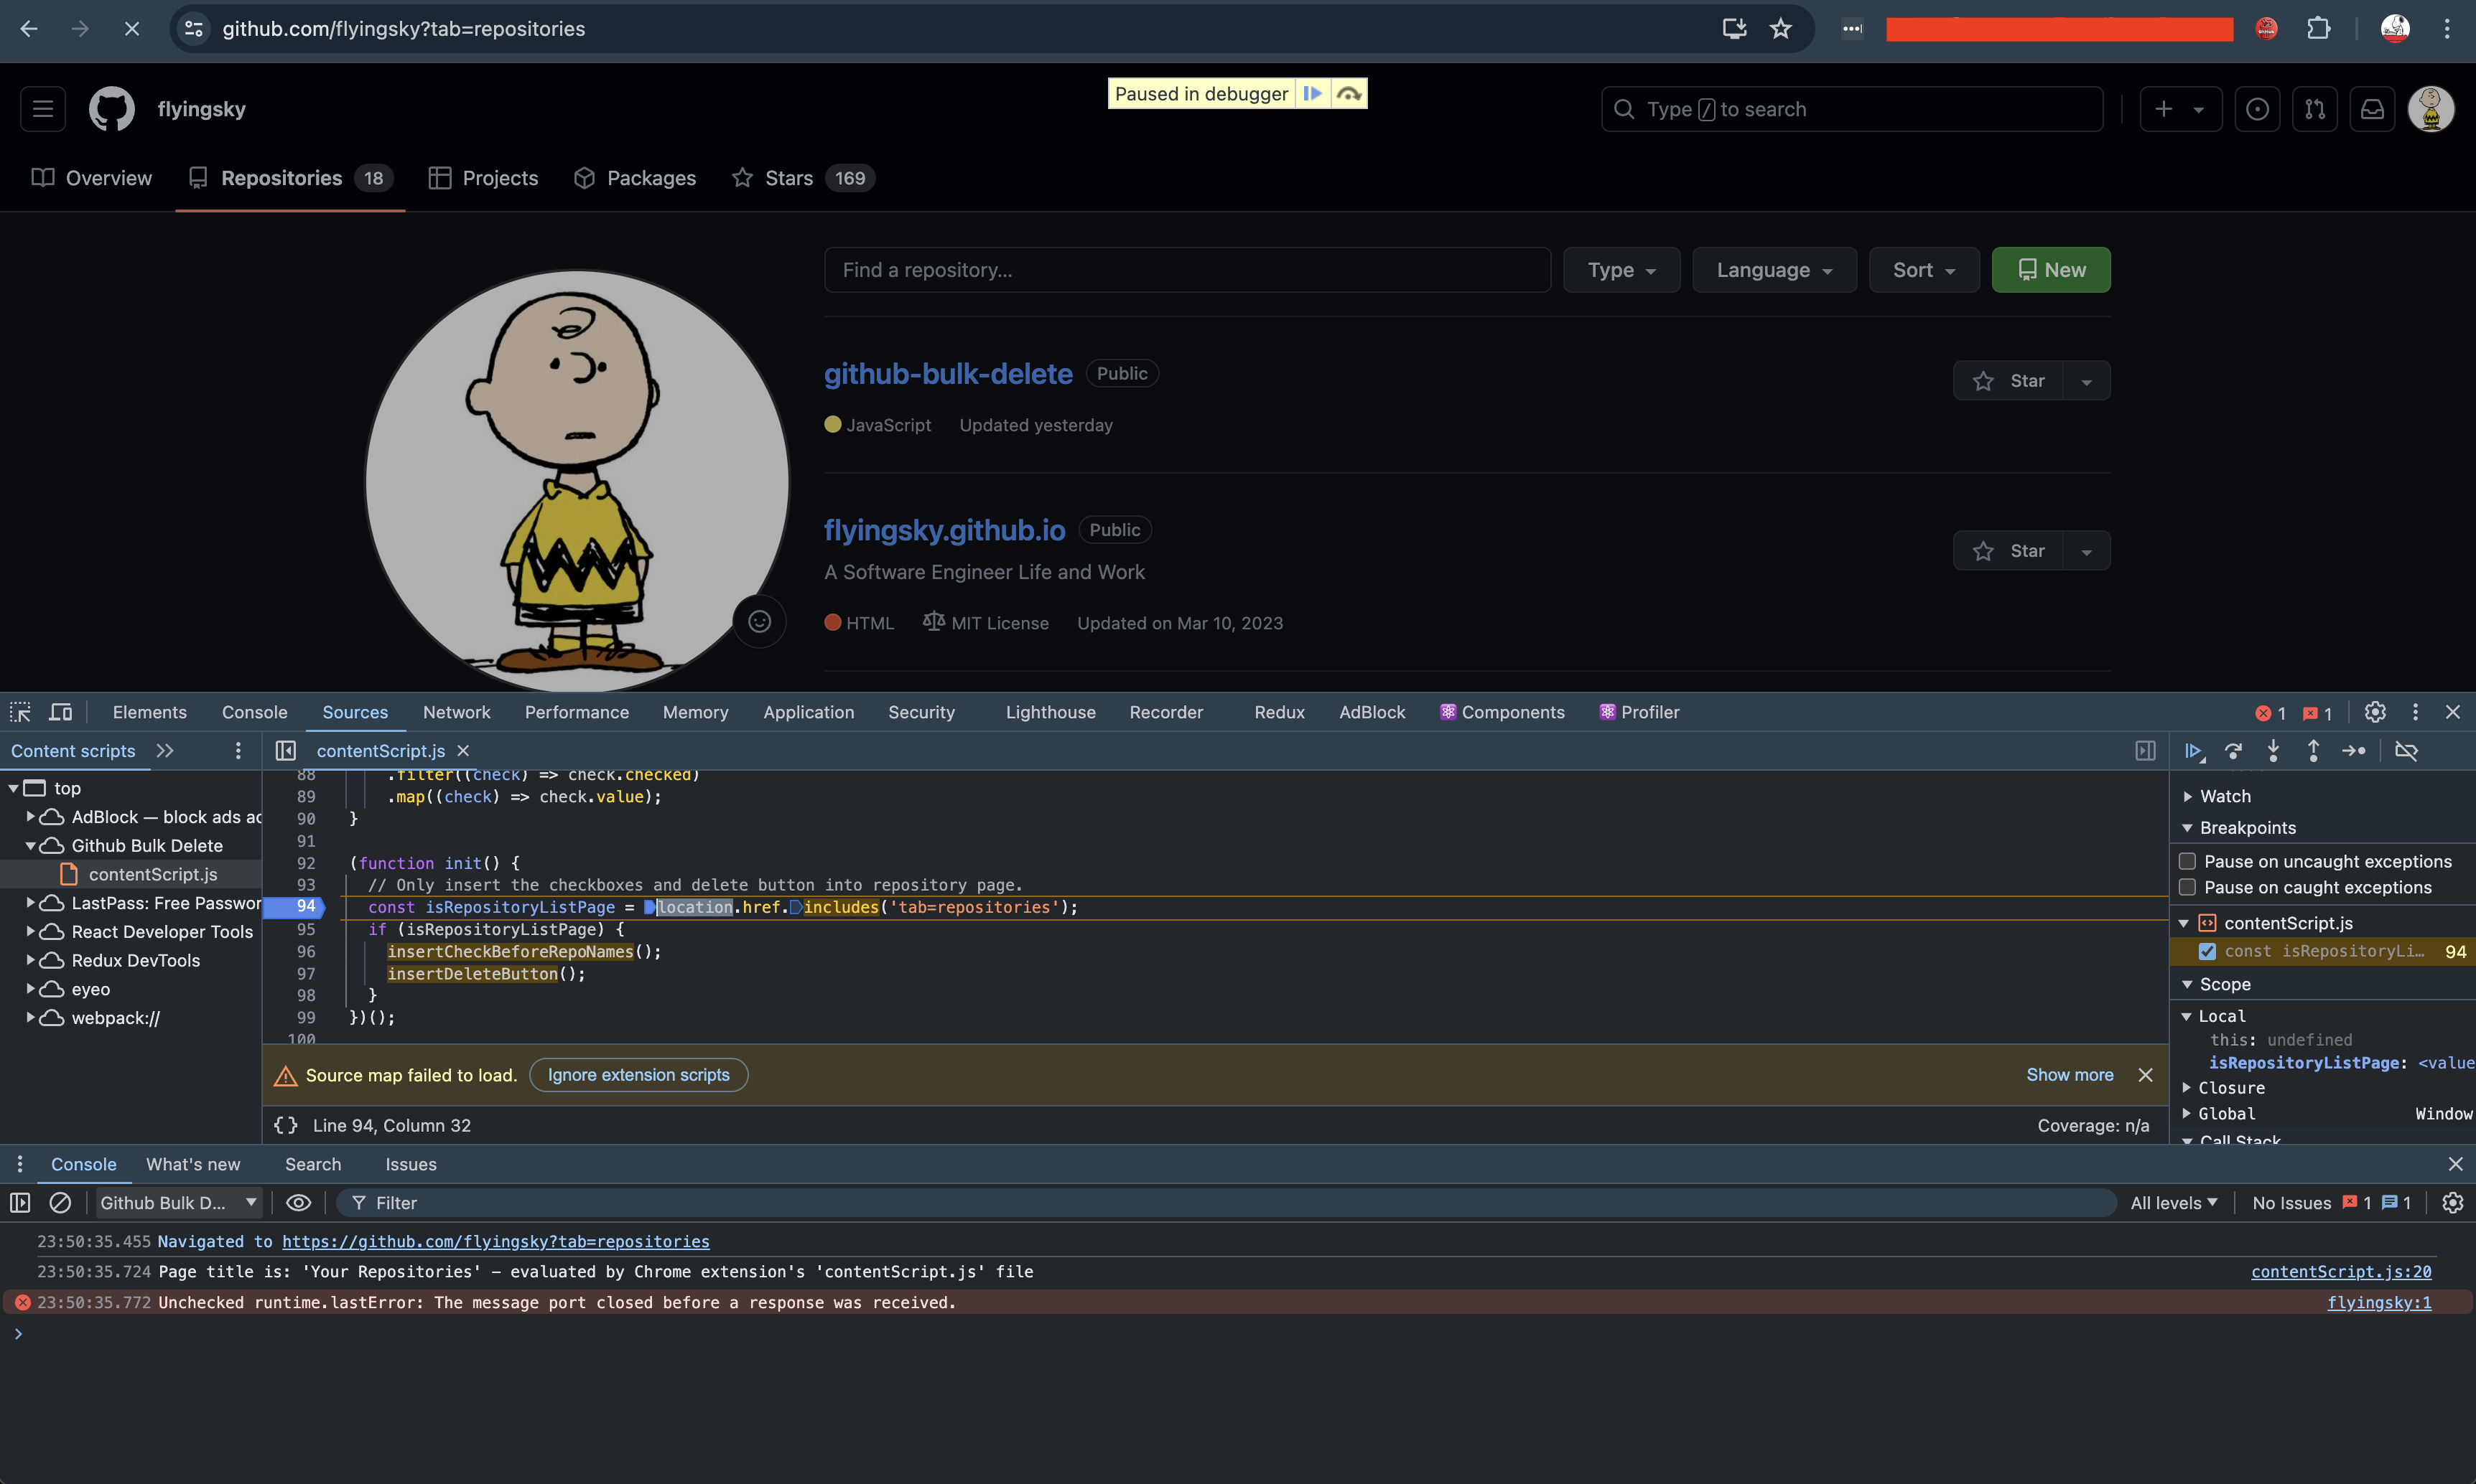
Task: Toggle device toolbar icon
Action: pos(61,712)
